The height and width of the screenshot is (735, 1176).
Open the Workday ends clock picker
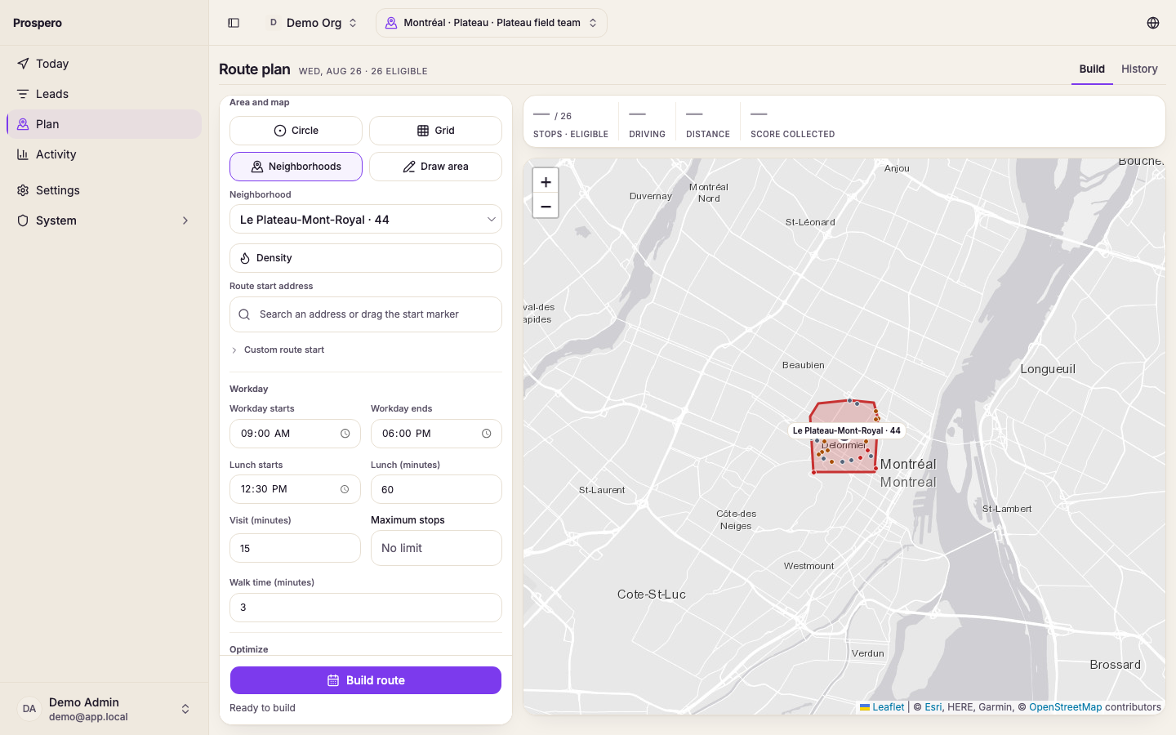486,434
